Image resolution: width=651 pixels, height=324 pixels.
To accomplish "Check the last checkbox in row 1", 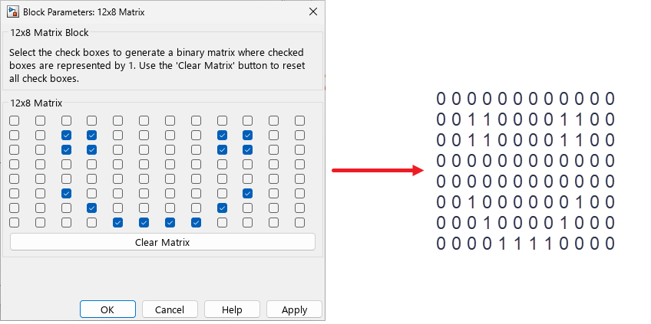I will click(300, 121).
